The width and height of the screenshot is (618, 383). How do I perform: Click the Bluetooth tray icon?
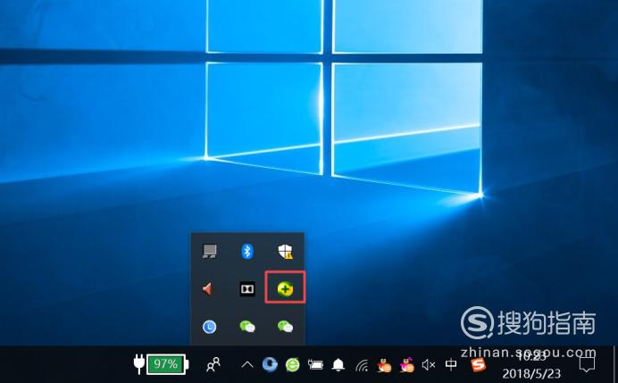[x=247, y=251]
